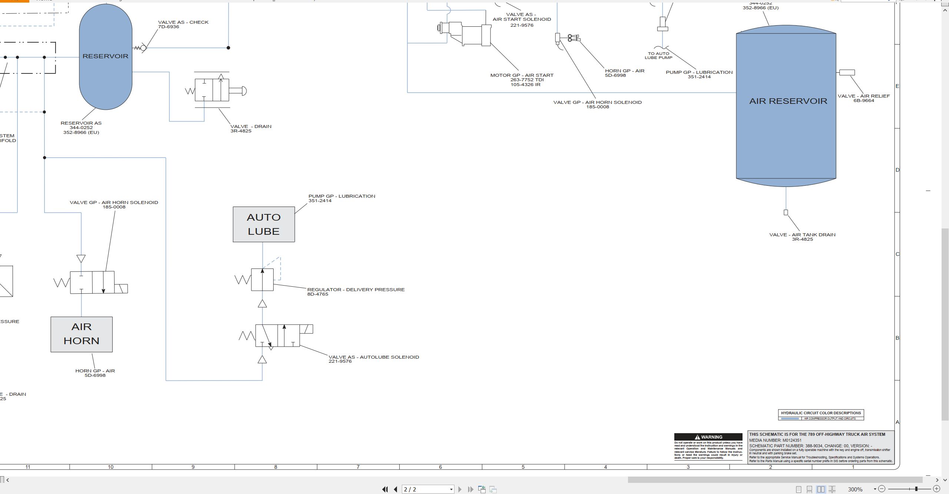Image resolution: width=949 pixels, height=494 pixels.
Task: Click the blue air compressor color swatch in legend
Action: pos(790,418)
